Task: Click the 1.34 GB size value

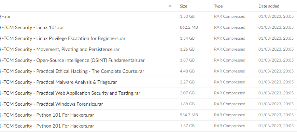Action: pyautogui.click(x=187, y=39)
